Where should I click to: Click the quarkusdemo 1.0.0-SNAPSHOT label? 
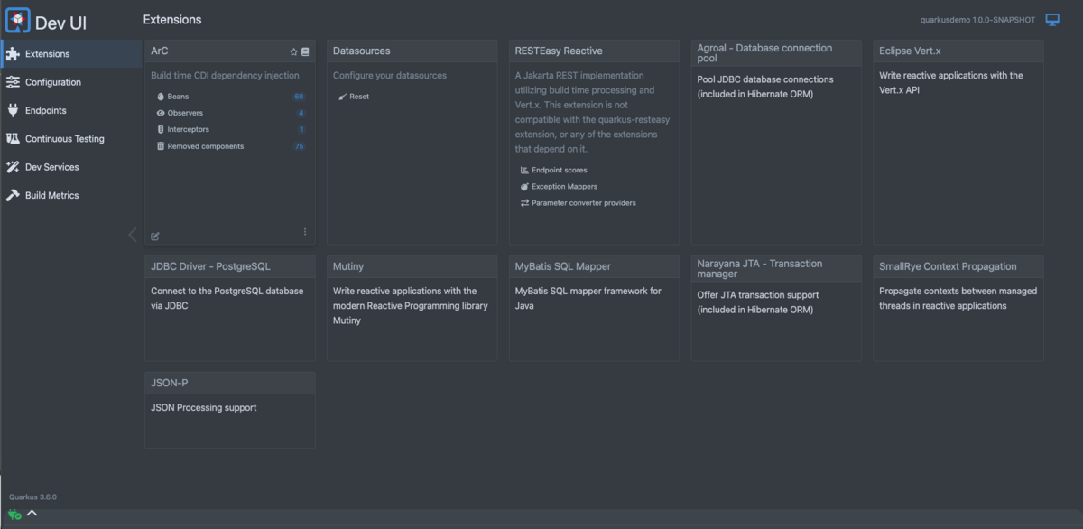[x=977, y=20]
